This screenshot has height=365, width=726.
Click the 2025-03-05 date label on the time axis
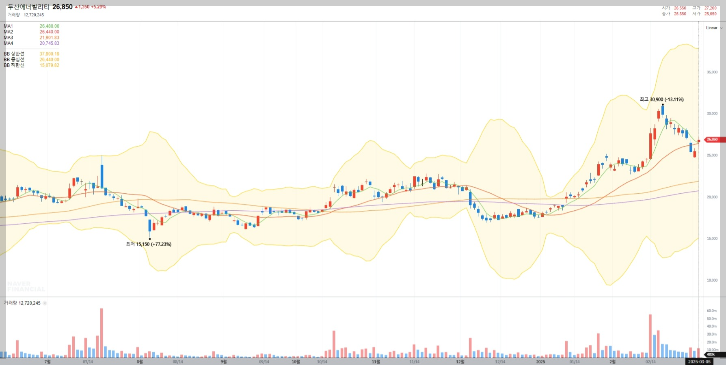[699, 362]
